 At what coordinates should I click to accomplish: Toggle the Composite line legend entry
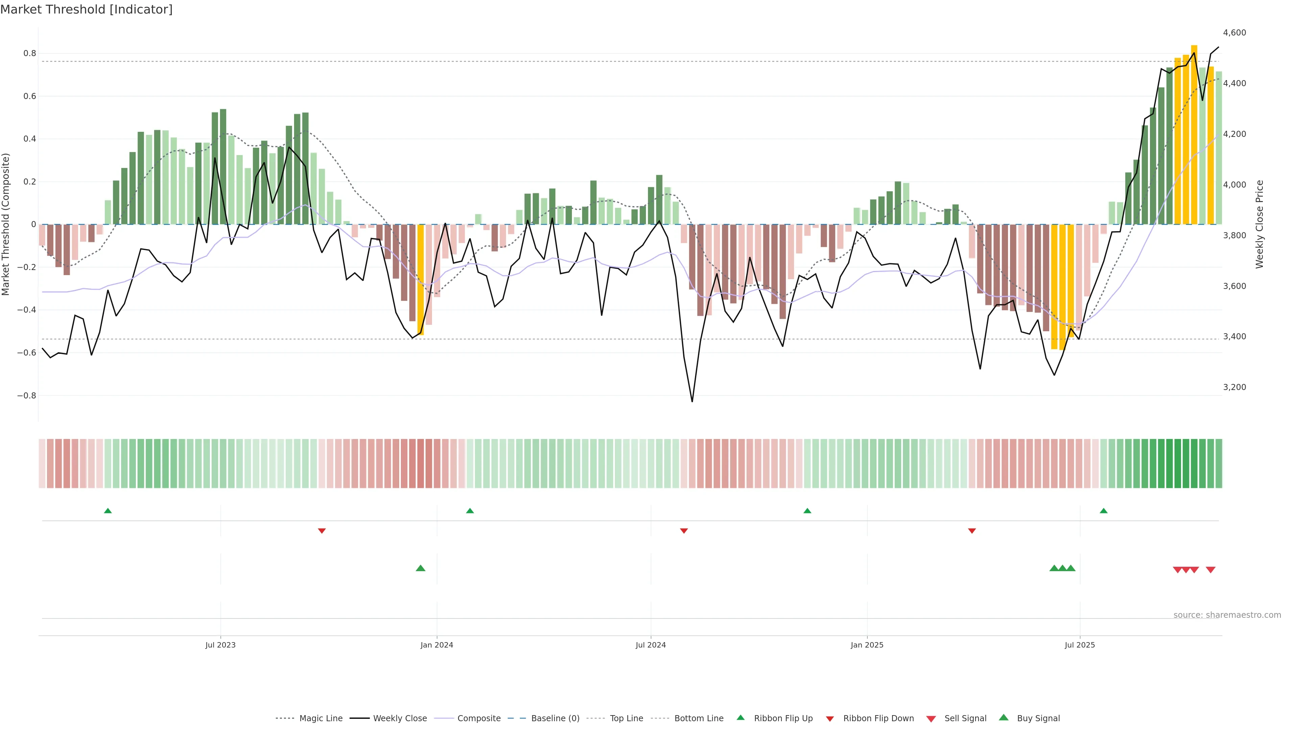pyautogui.click(x=479, y=719)
